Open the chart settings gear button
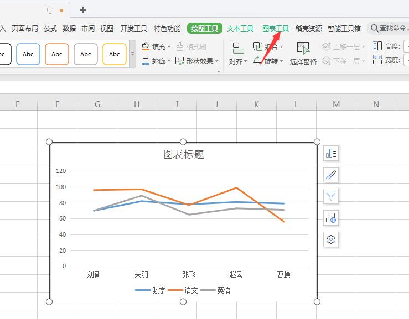This screenshot has height=319, width=409. (x=331, y=239)
